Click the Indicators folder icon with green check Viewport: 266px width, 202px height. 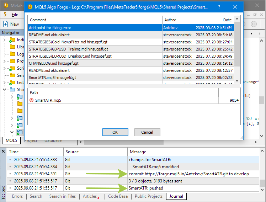pyautogui.click(x=12, y=40)
